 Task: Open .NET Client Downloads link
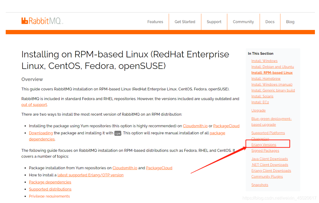[x=270, y=165]
